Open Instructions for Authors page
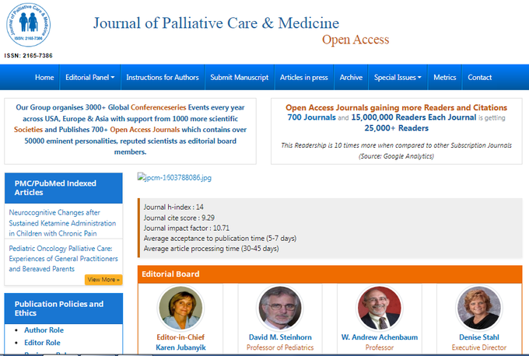 tap(163, 78)
